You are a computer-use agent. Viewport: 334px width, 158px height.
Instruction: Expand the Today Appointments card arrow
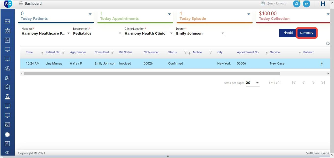point(169,14)
